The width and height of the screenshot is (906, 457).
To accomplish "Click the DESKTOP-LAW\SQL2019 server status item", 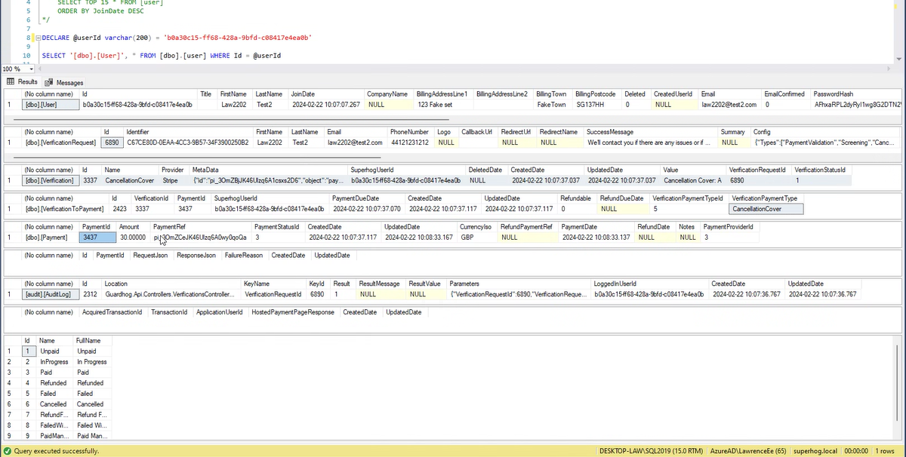I will coord(649,451).
